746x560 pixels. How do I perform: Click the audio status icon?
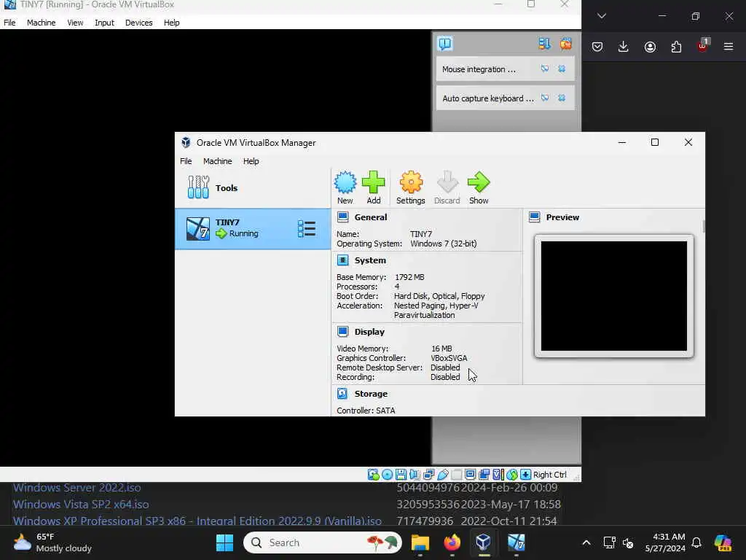click(415, 474)
